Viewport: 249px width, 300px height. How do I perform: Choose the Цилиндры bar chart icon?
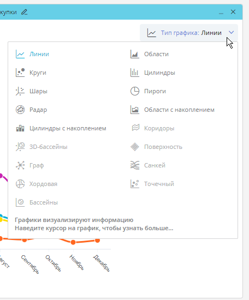[x=135, y=73]
